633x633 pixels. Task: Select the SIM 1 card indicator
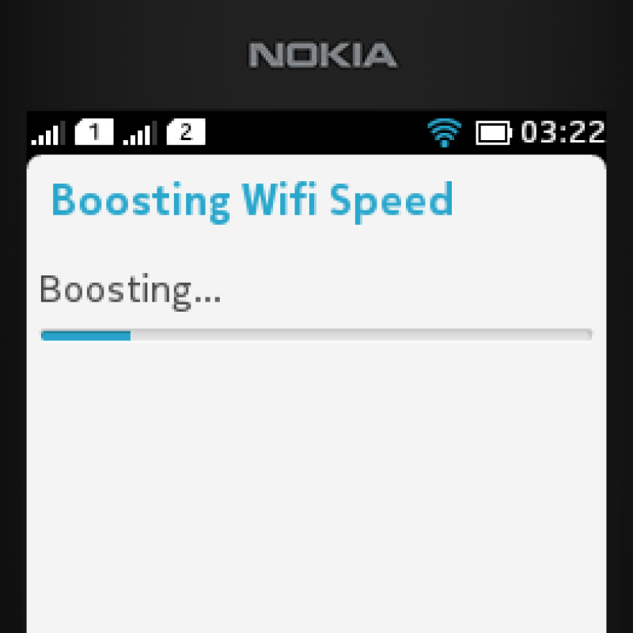(x=94, y=131)
